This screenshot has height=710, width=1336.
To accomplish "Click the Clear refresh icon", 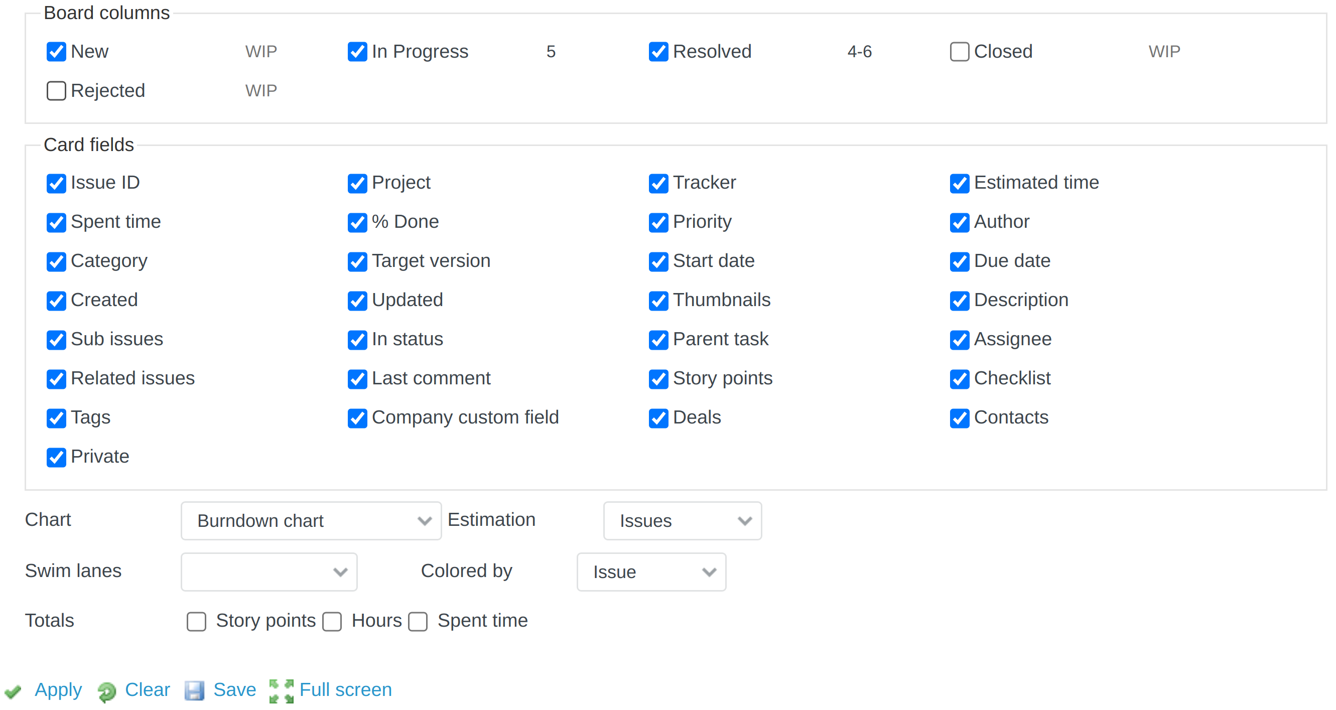I will point(107,690).
